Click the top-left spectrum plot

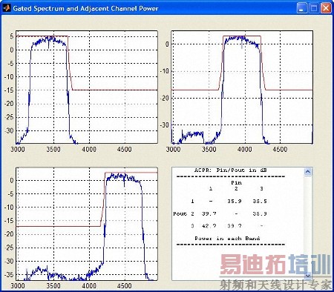[87, 87]
